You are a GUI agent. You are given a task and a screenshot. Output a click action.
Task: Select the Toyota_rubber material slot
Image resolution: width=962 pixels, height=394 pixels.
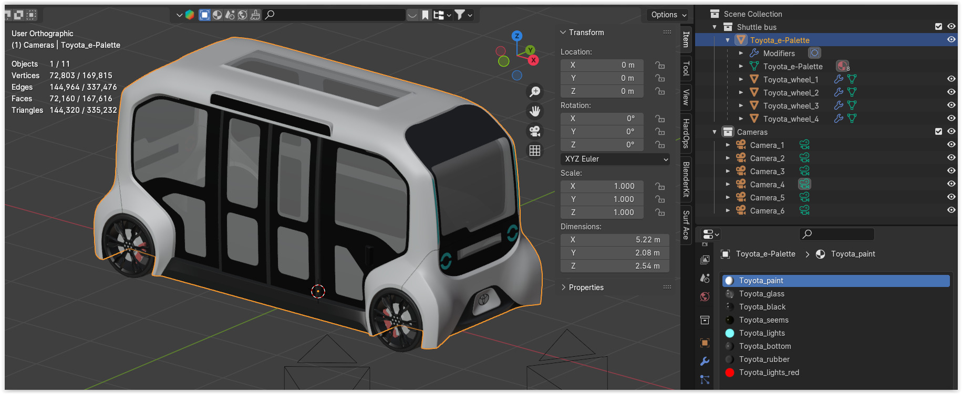[836, 359]
